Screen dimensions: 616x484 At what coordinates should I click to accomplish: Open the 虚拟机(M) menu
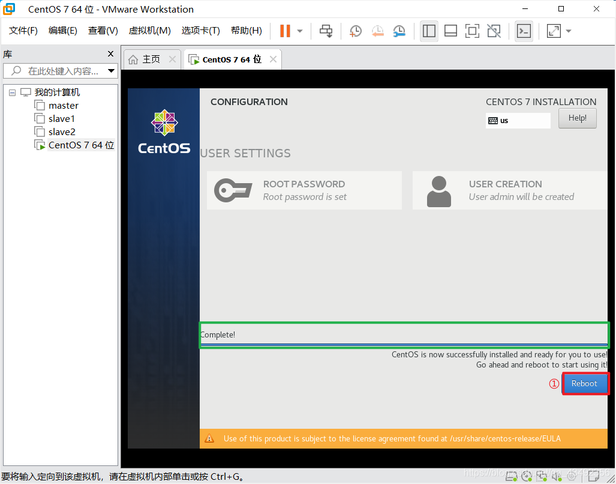150,31
